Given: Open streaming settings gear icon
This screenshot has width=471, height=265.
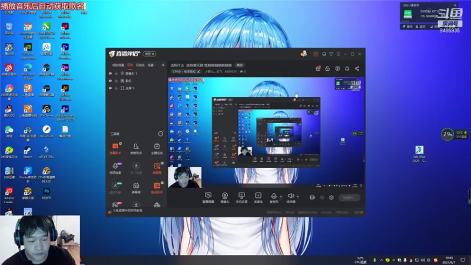Looking at the screenshot, I should pos(331,197).
